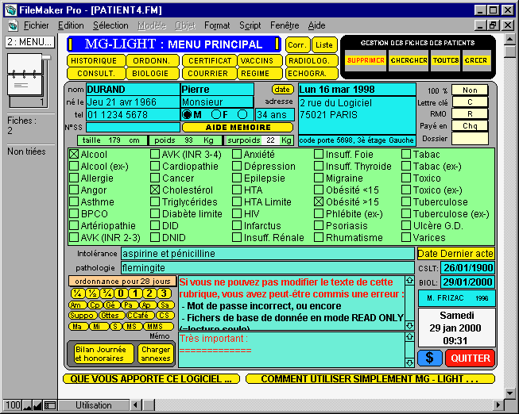Click the MMS timing button
Viewport: 519px width, 414px height.
[158, 327]
